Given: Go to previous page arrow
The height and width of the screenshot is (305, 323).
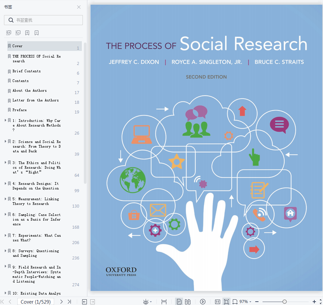Looking at the screenshot, I should pos(10,302).
